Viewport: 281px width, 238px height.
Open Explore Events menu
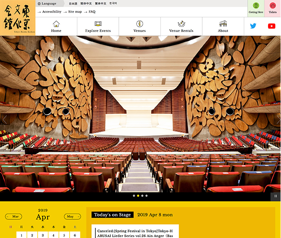(x=98, y=26)
